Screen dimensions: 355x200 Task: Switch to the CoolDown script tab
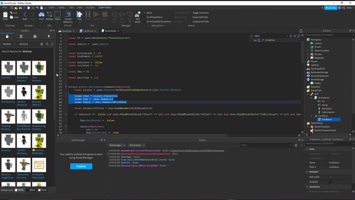point(88,31)
